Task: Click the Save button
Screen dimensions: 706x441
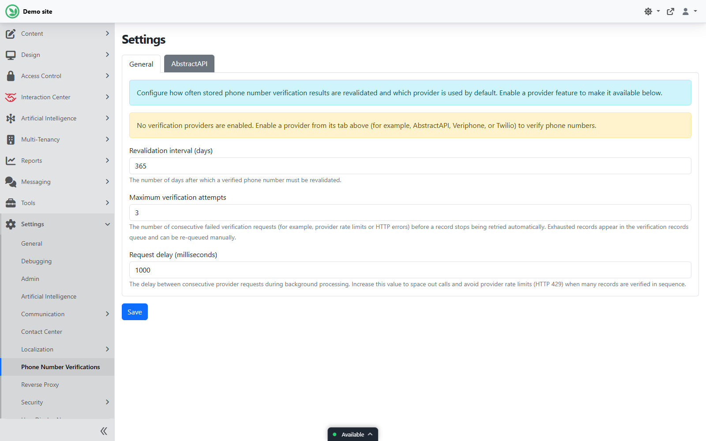Action: [135, 312]
